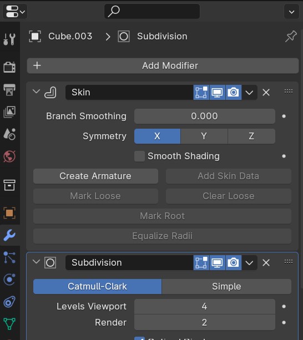
Task: Open the Object Constraints tab
Action: 9,302
